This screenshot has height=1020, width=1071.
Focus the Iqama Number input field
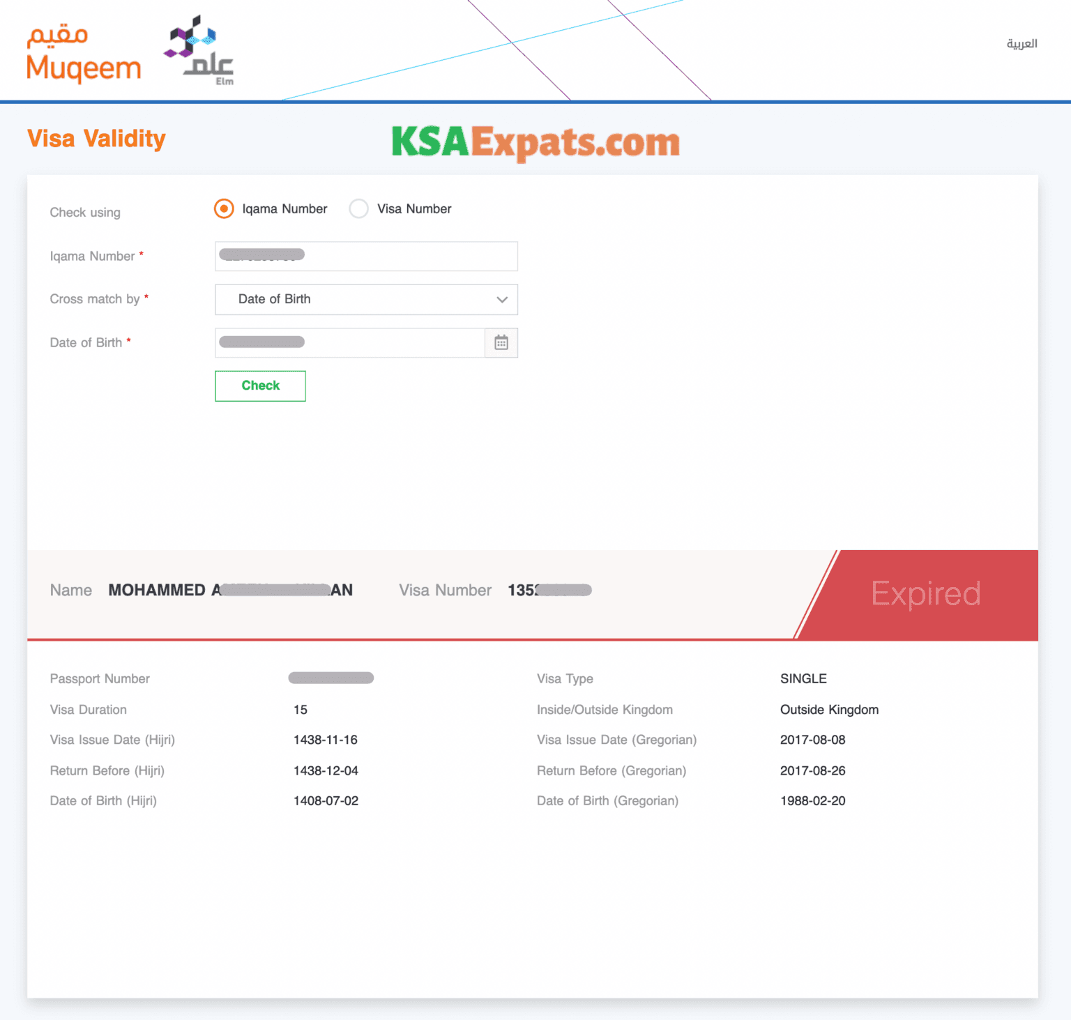(366, 256)
